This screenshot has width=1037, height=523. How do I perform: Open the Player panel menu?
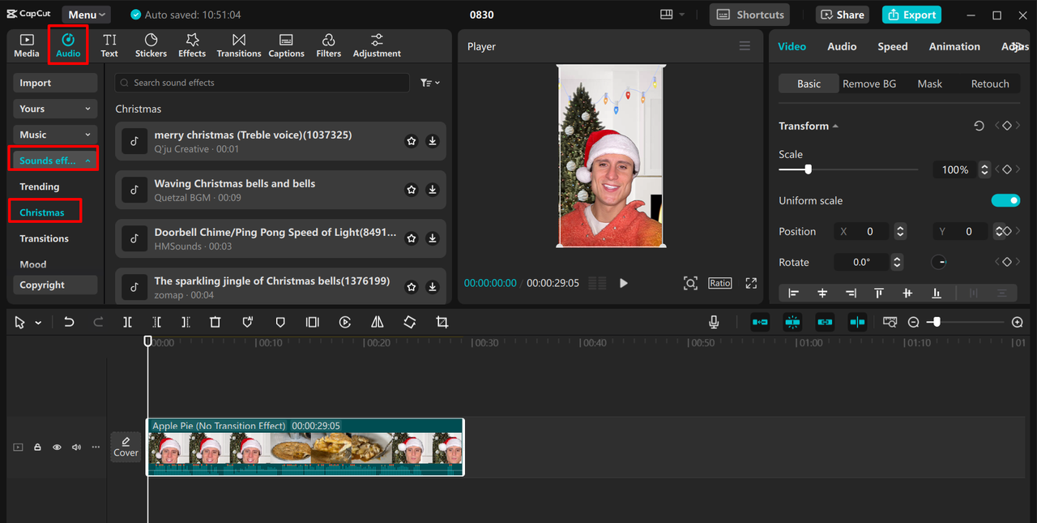[x=745, y=46]
